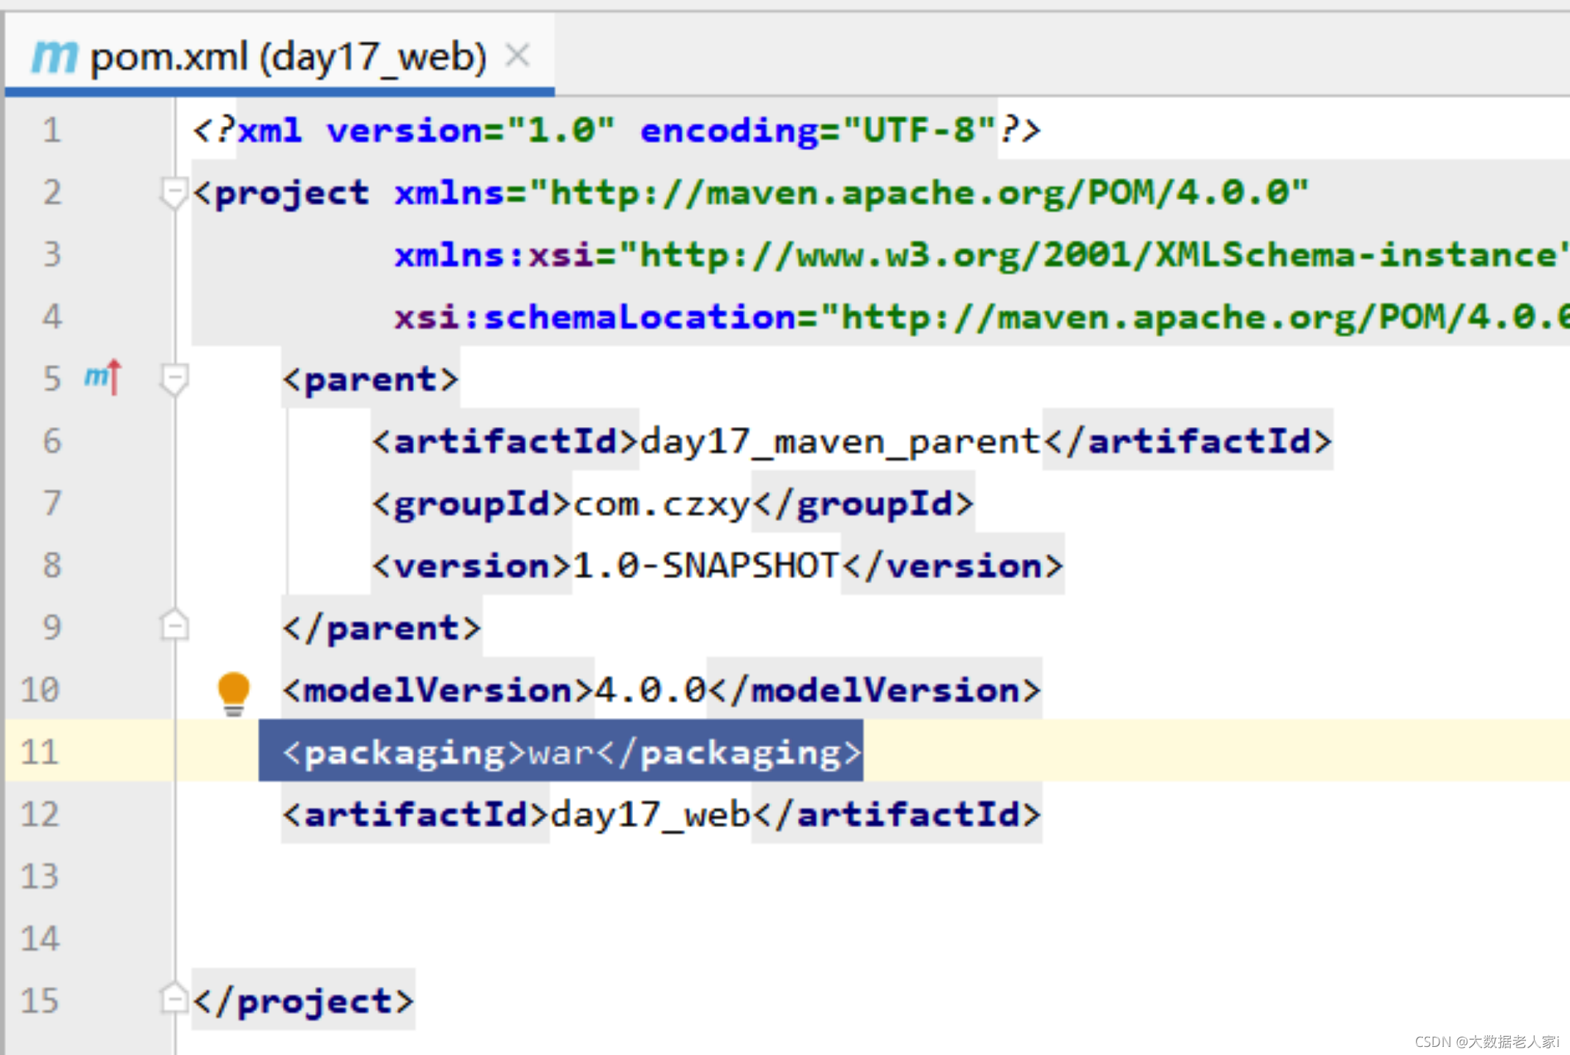Close the pom.xml (day17_web) tab
Screen dimensions: 1570x1055
(x=518, y=56)
